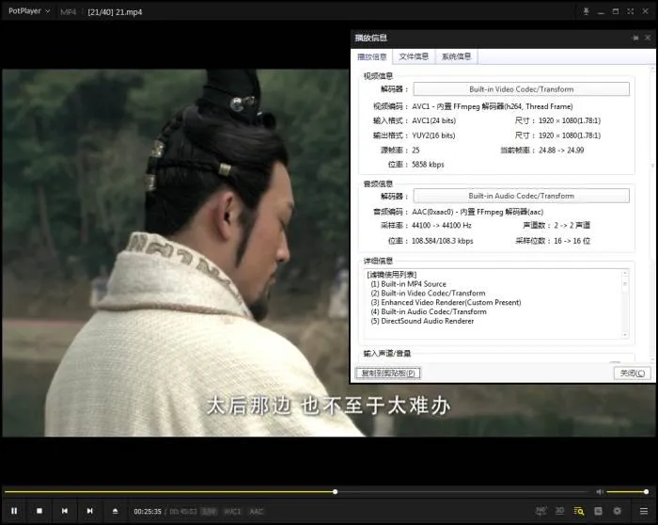Click the '[21/40] 21.mp4' title text

point(115,11)
